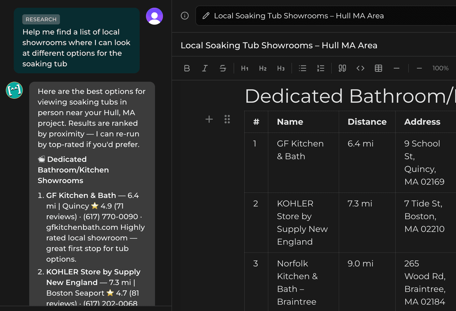Insert a block quote
This screenshot has height=311, width=456.
coord(342,68)
